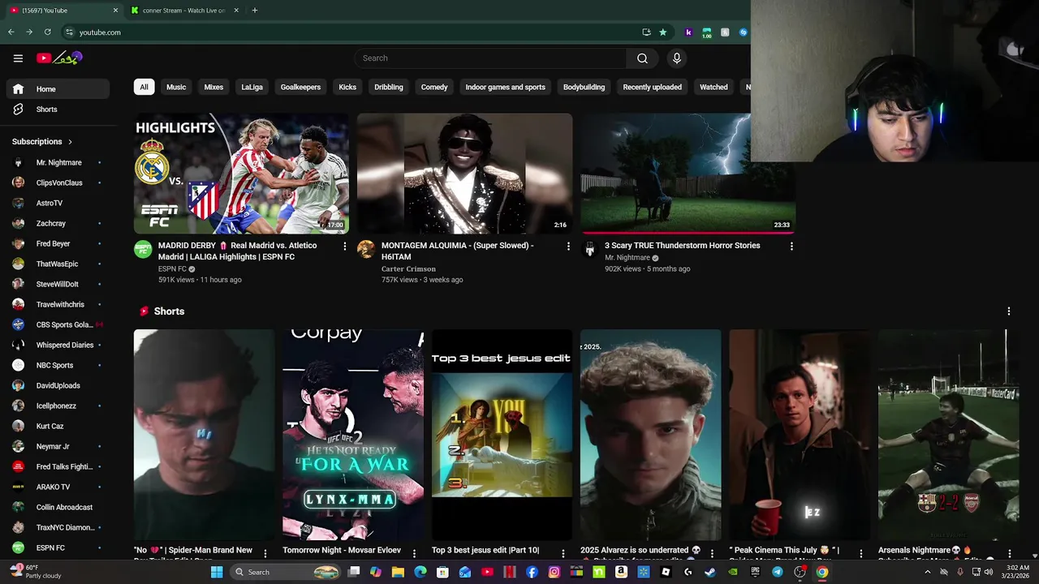Click the bookmark star icon
The image size is (1039, 584).
click(662, 32)
